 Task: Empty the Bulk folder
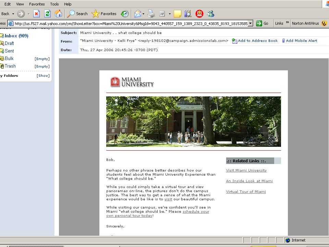click(x=42, y=59)
